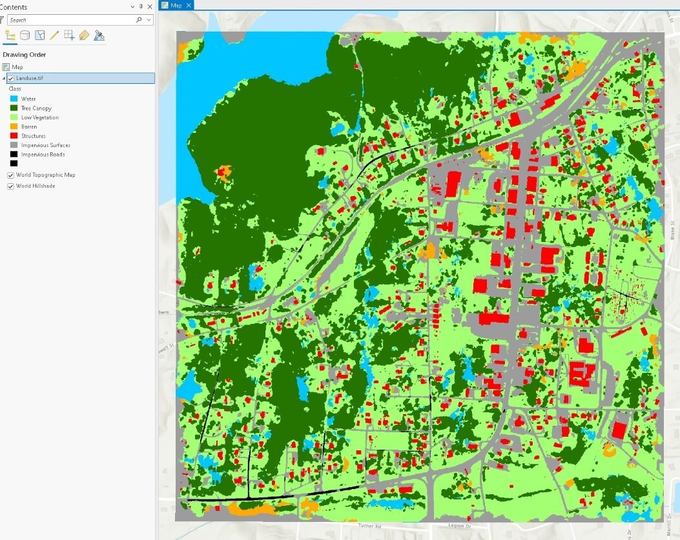The width and height of the screenshot is (680, 540).
Task: Pin the Contents pane
Action: pyautogui.click(x=141, y=6)
